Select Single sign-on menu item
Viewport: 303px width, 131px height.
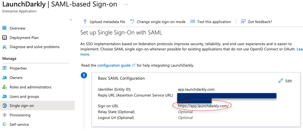point(37,106)
